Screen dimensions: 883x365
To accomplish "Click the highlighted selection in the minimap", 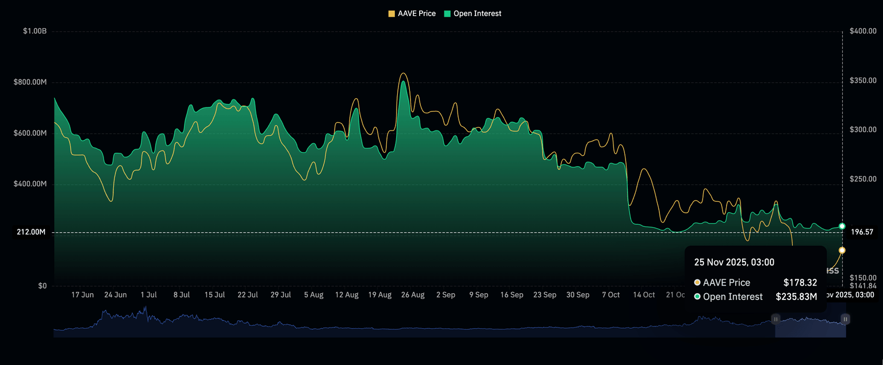I will coord(811,322).
